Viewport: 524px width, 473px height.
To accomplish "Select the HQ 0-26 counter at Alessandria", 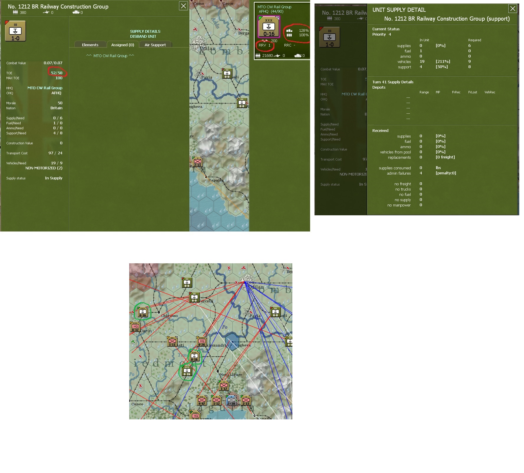I will click(202, 341).
